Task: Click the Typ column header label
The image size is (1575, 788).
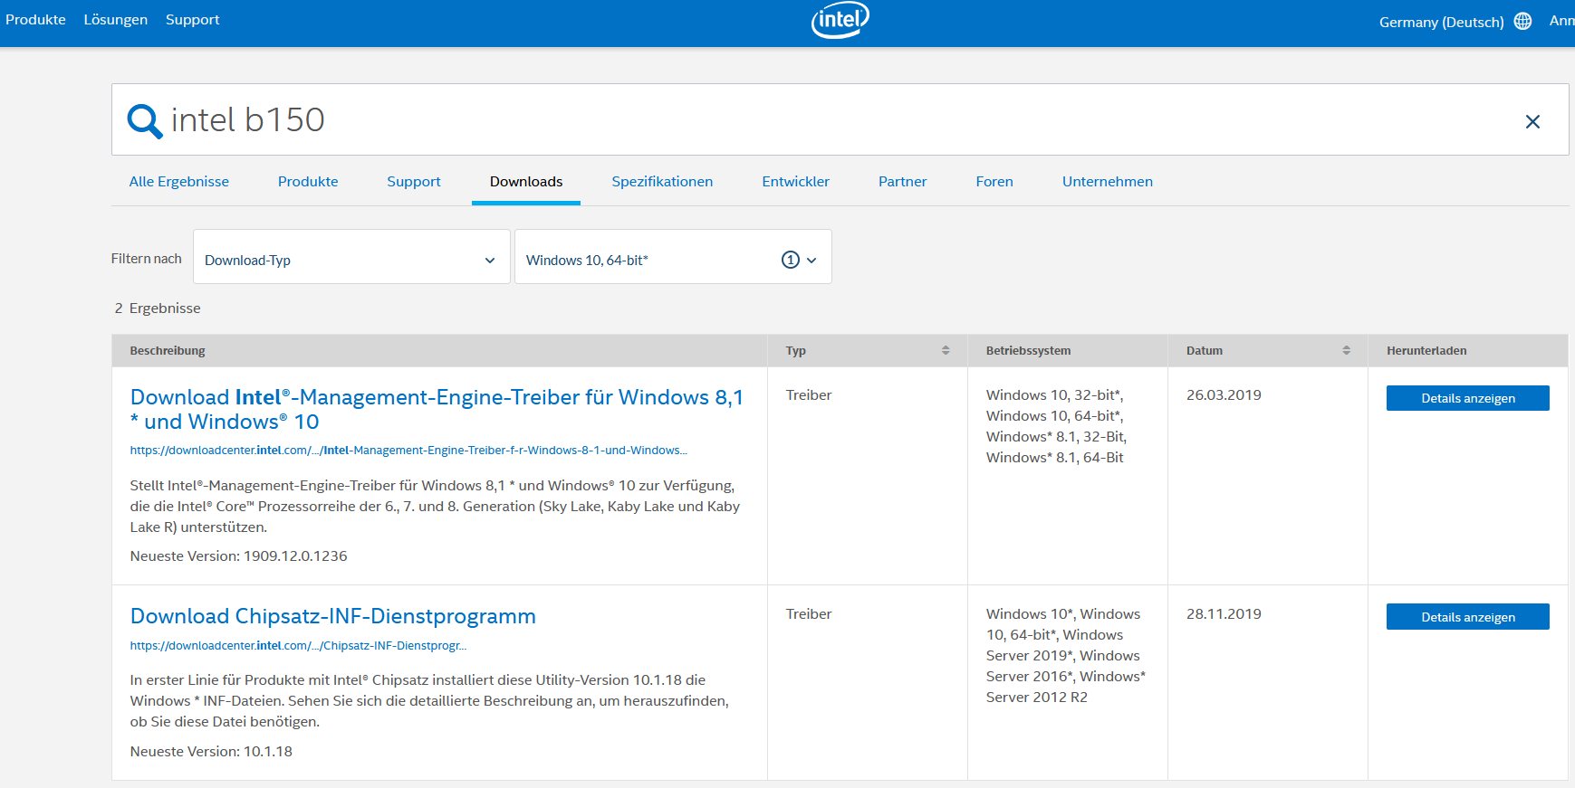Action: coord(795,351)
